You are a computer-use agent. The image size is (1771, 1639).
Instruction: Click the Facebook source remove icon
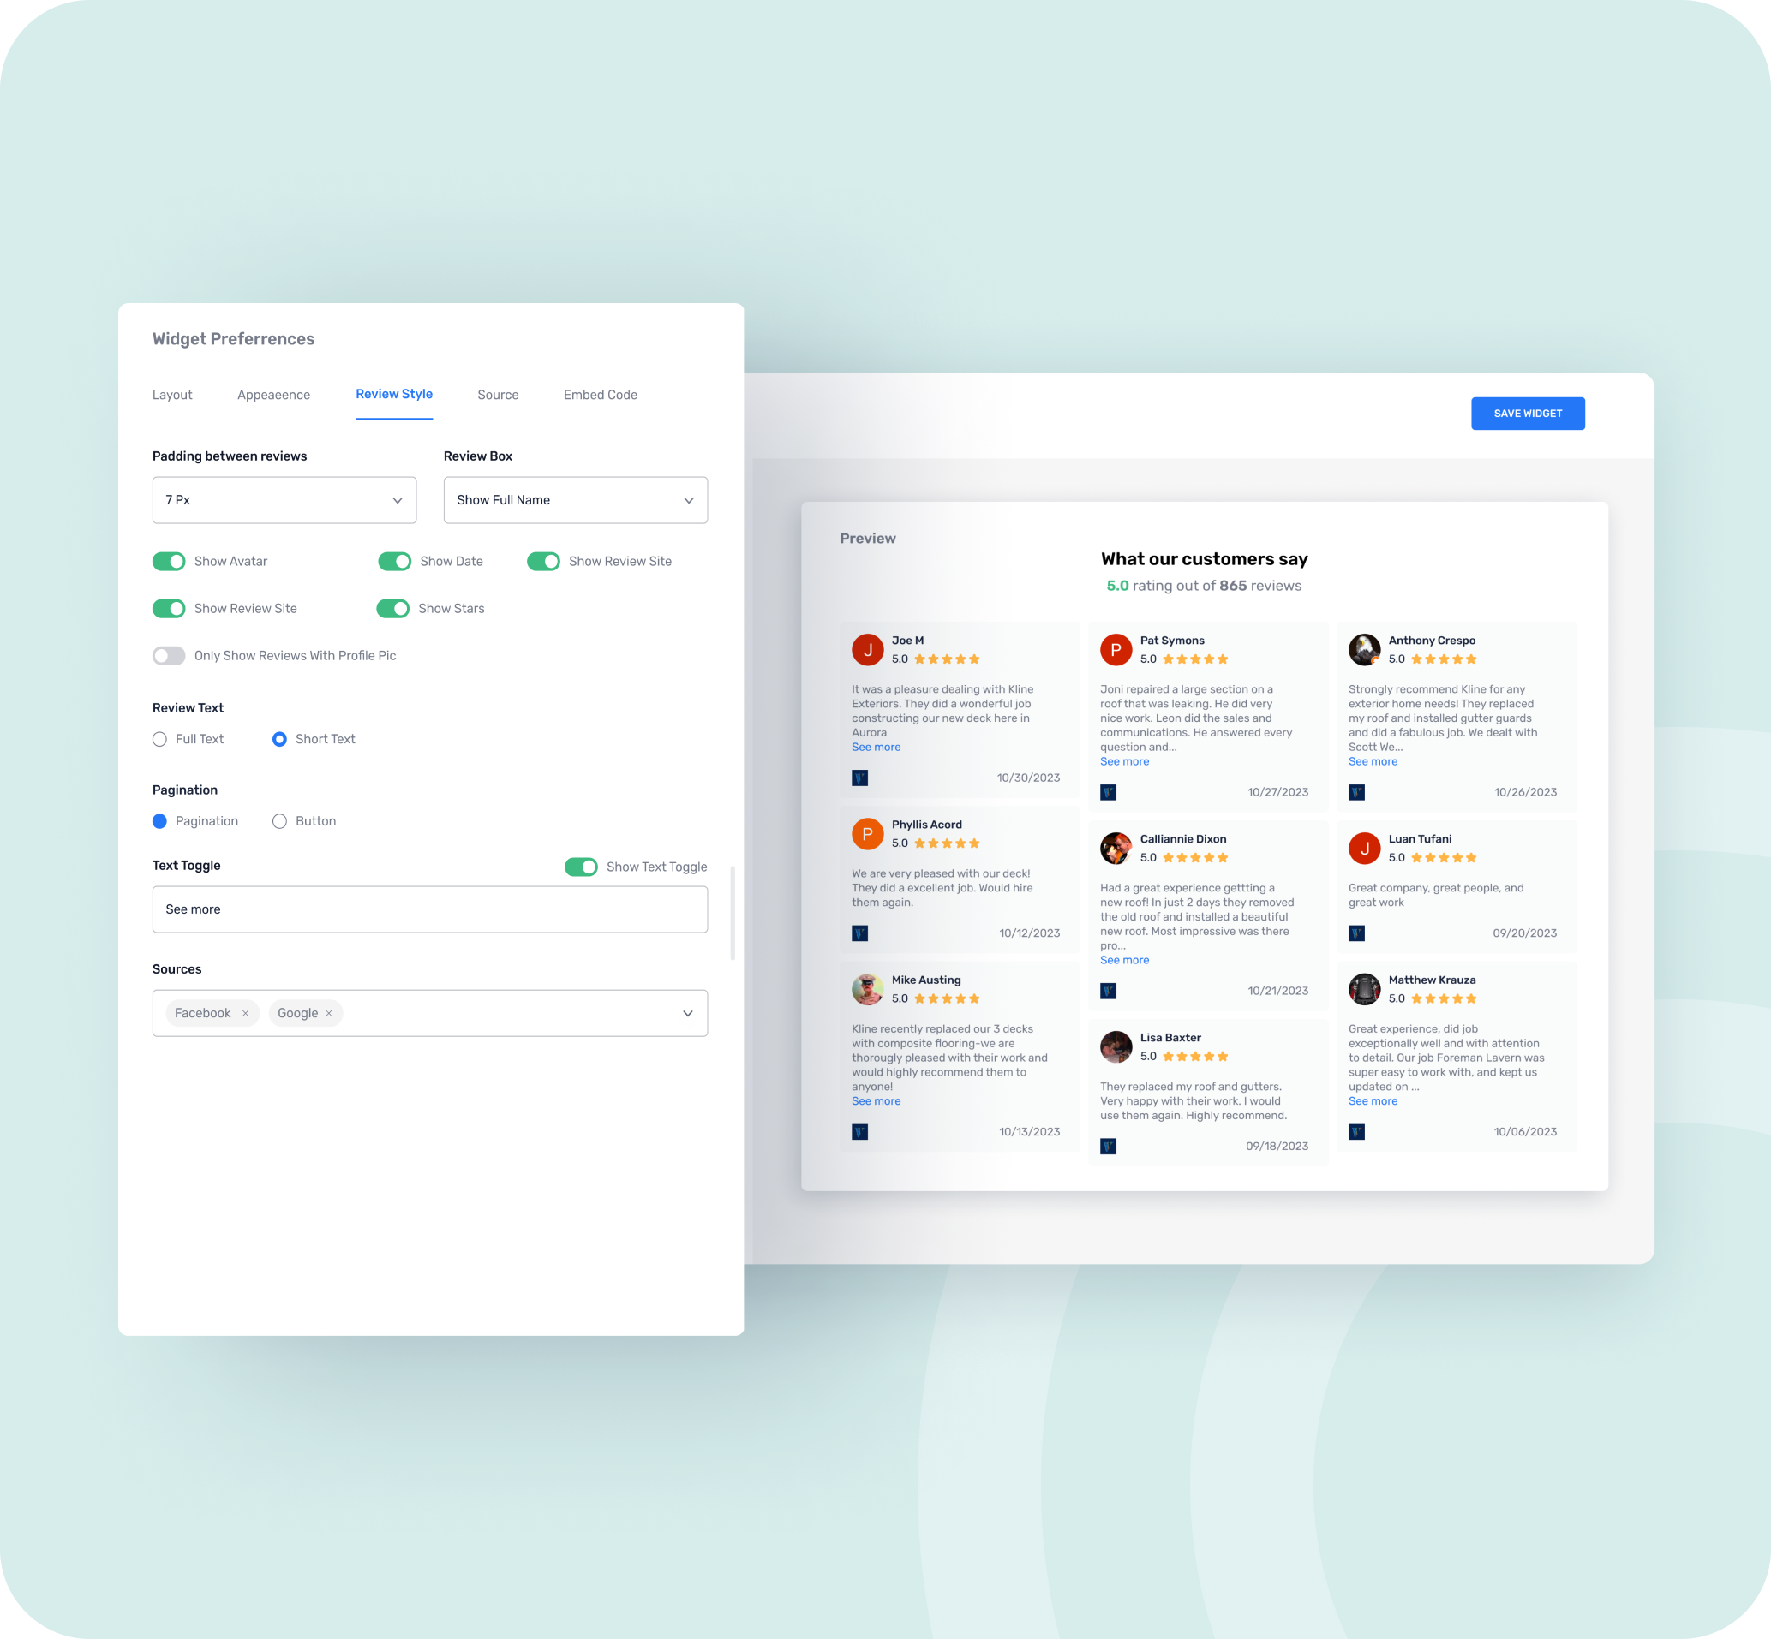(x=247, y=1013)
